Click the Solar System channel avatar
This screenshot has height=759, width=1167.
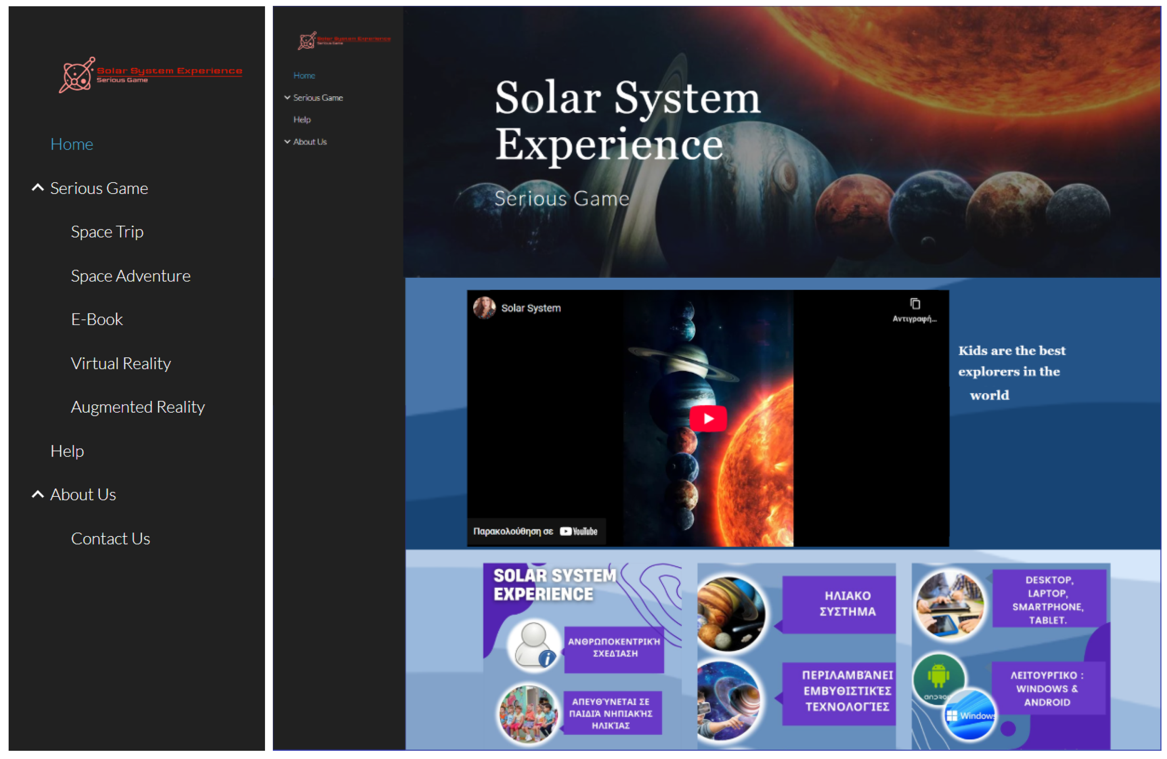tap(484, 308)
